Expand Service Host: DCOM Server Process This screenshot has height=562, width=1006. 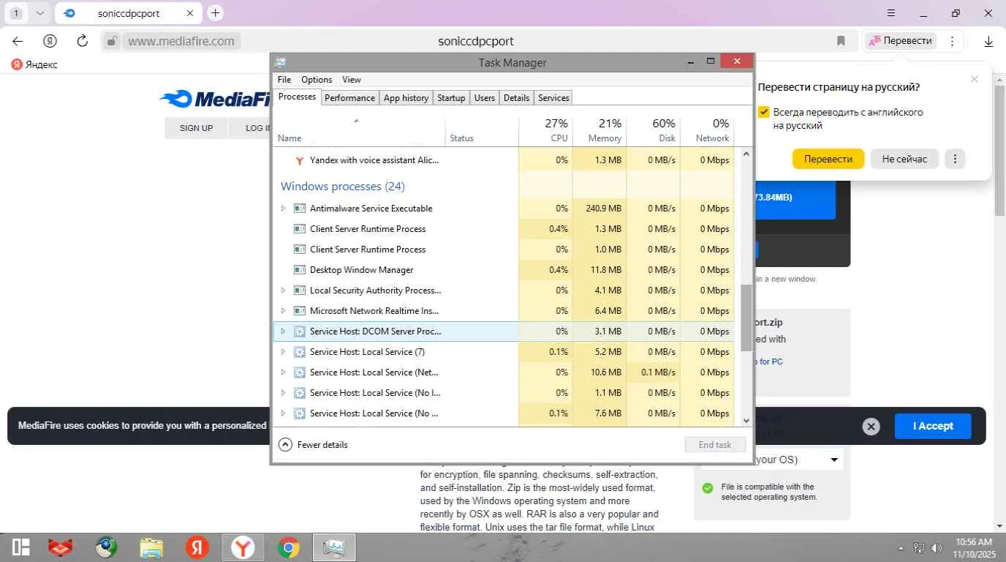coord(283,331)
